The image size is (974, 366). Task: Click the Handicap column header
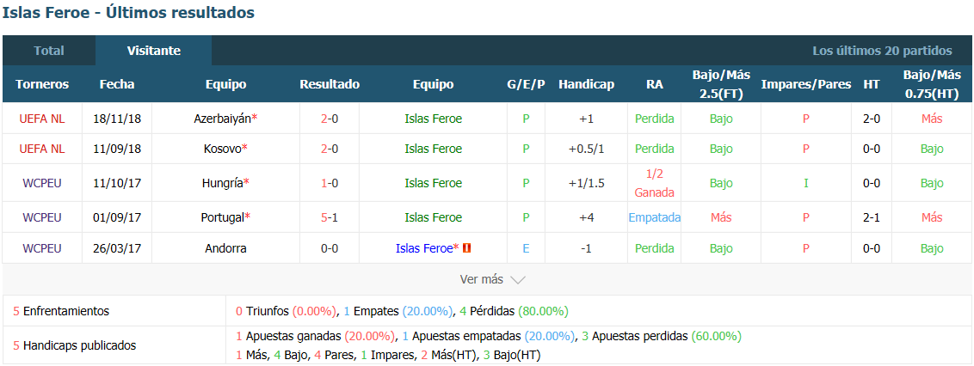[x=586, y=84]
